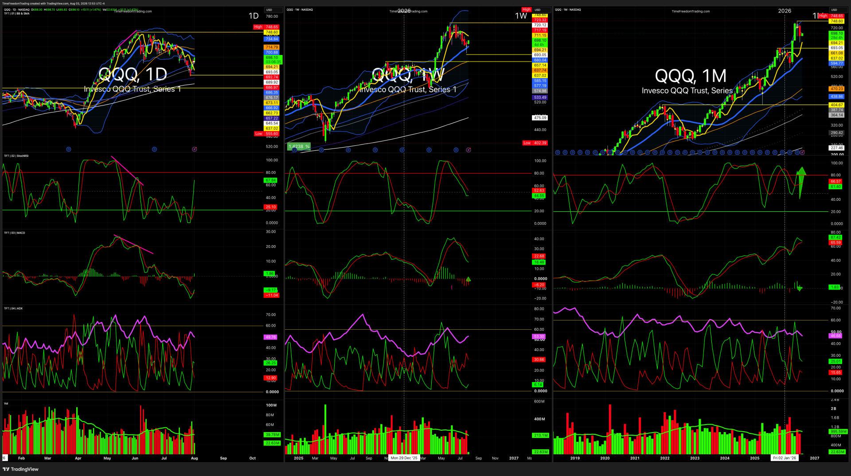Click the June 2025 dividend marker on weekly chart
Image resolution: width=851 pixels, height=476 pixels.
[x=348, y=150]
